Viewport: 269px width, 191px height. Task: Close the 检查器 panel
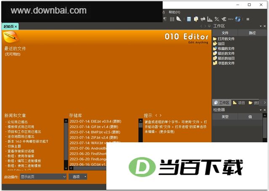pyautogui.click(x=264, y=110)
